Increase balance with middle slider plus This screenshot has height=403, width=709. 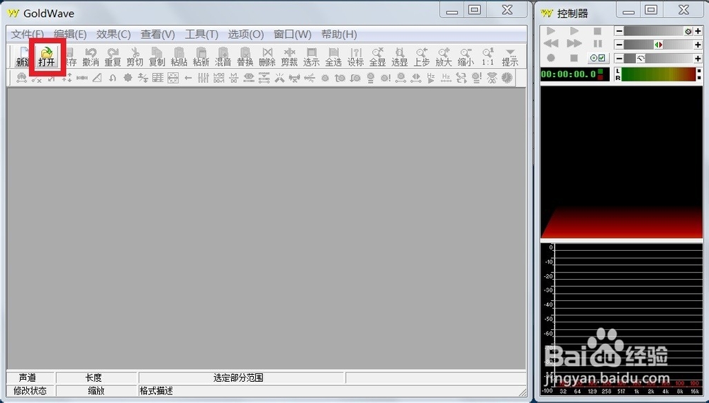[x=698, y=45]
